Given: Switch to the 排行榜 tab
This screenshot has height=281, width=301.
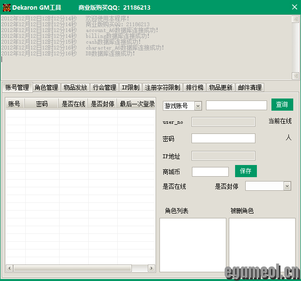Looking at the screenshot, I should pyautogui.click(x=194, y=87).
